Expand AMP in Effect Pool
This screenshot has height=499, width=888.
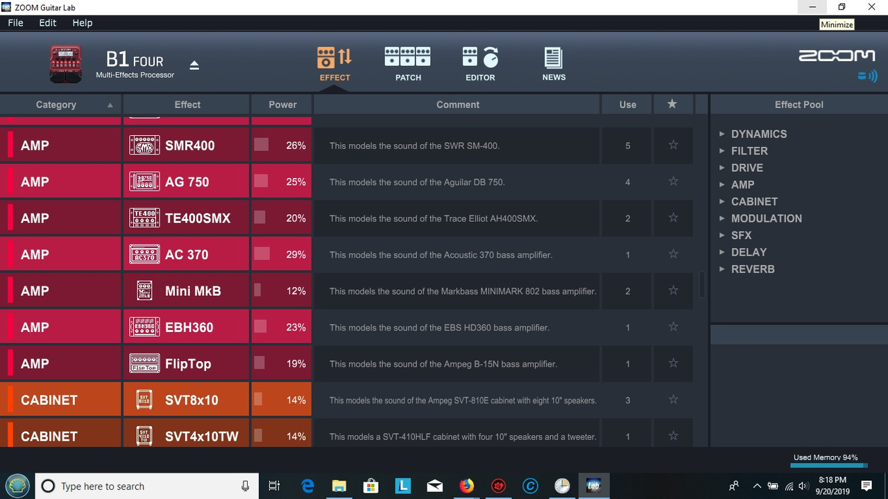click(722, 184)
